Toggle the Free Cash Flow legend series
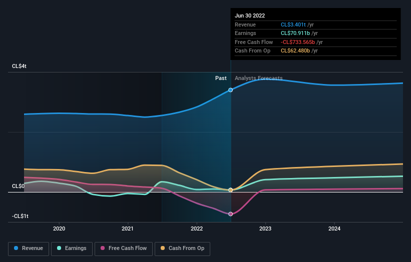Image resolution: width=411 pixels, height=262 pixels. (124, 248)
